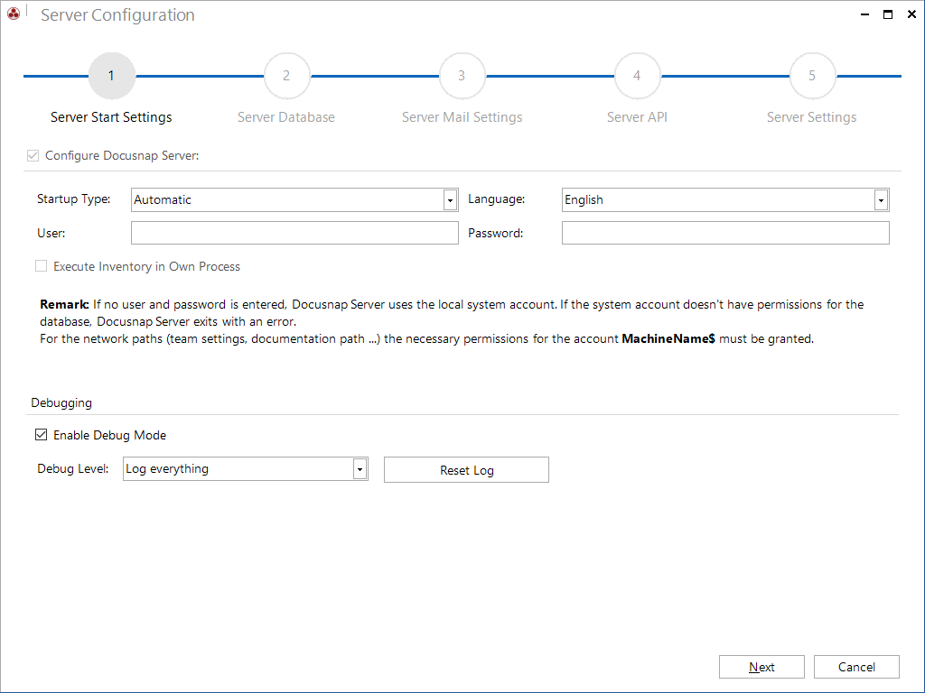
Task: Maximize the Server Configuration window
Action: (888, 14)
